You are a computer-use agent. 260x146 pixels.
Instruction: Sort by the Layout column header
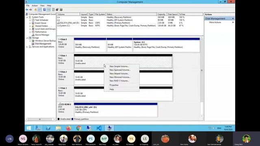tap(84, 15)
